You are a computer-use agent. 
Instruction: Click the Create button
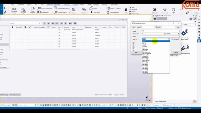(x=136, y=52)
